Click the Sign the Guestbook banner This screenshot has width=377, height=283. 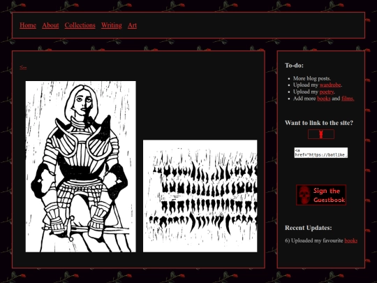click(x=321, y=195)
